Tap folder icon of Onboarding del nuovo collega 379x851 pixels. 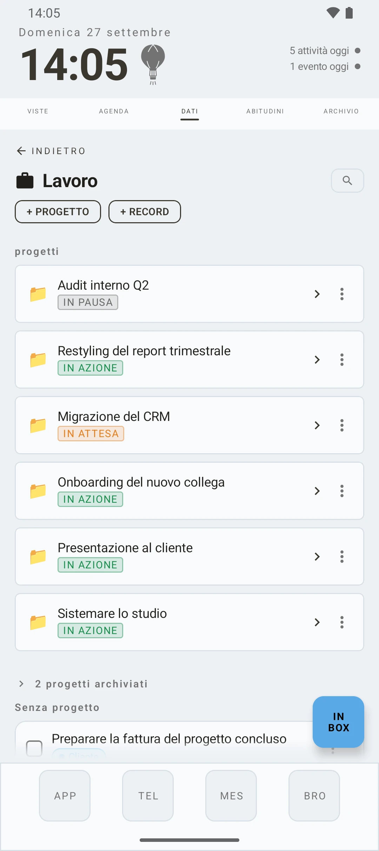coord(38,491)
